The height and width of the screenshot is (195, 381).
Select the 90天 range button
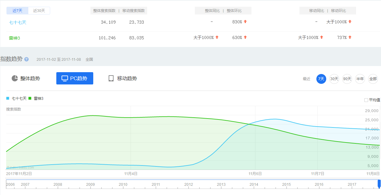(x=347, y=79)
